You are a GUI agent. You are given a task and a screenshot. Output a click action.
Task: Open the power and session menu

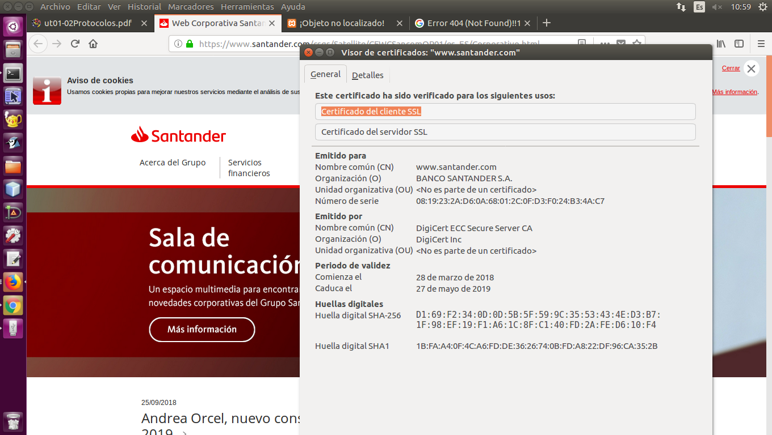tap(762, 7)
